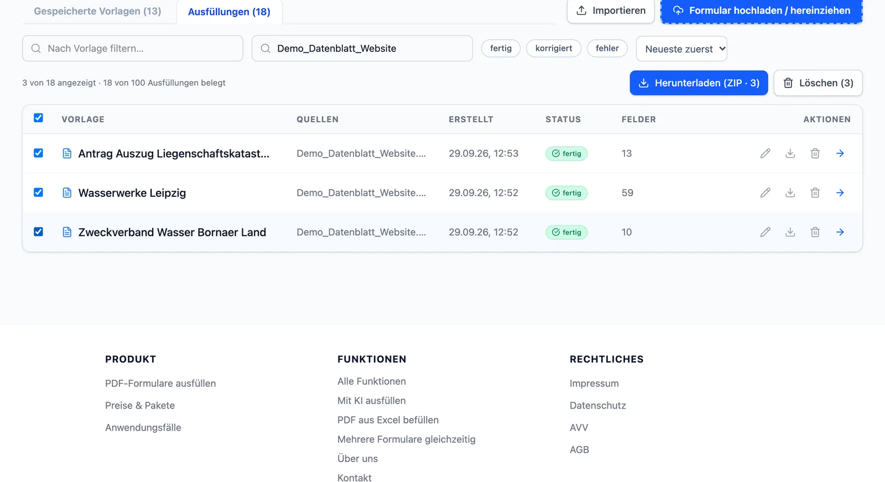Toggle the select-all checkbox in table header
Image resolution: width=885 pixels, height=482 pixels.
(38, 118)
